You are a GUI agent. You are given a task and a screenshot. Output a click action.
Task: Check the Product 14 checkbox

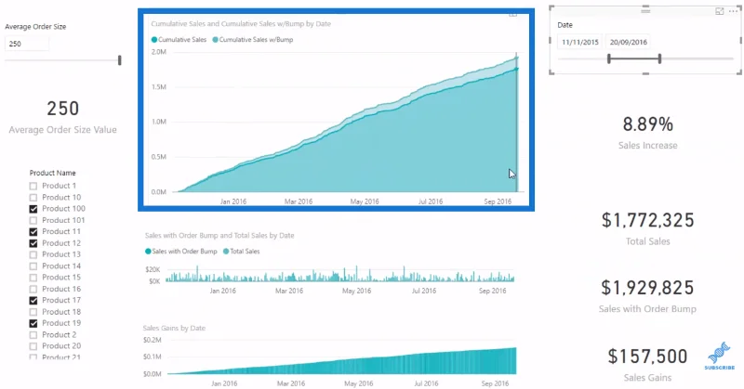coord(33,266)
